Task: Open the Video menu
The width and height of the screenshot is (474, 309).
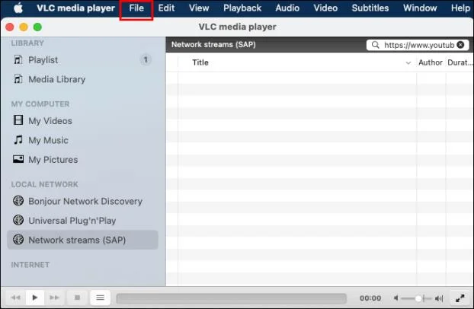Action: pos(325,8)
